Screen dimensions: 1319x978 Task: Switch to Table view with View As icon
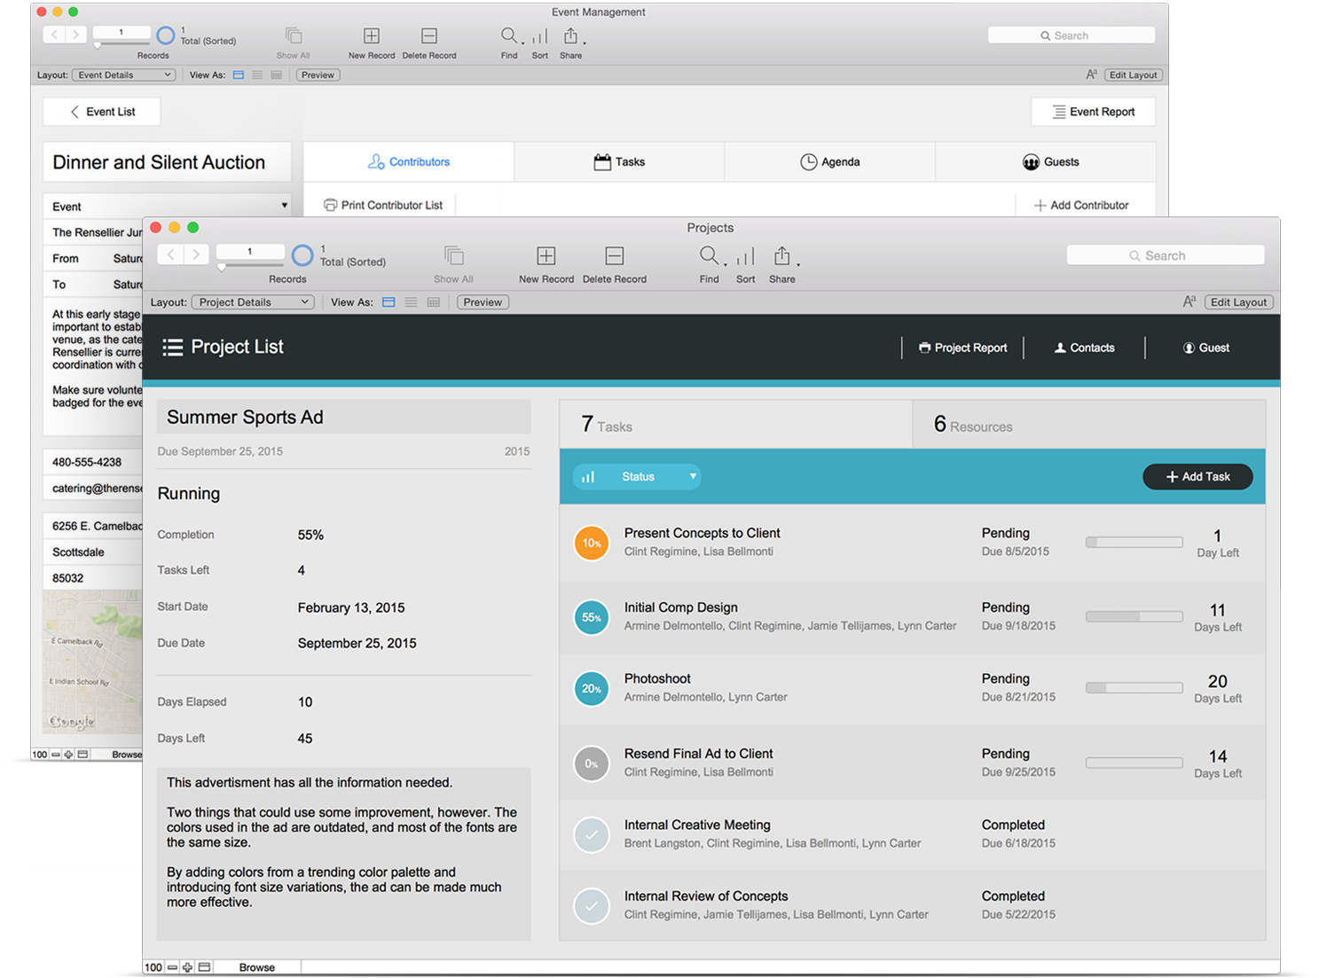(433, 301)
